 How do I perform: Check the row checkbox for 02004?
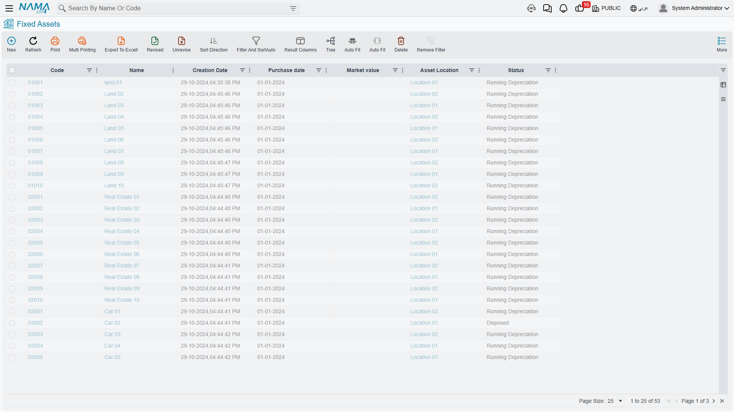tap(12, 232)
